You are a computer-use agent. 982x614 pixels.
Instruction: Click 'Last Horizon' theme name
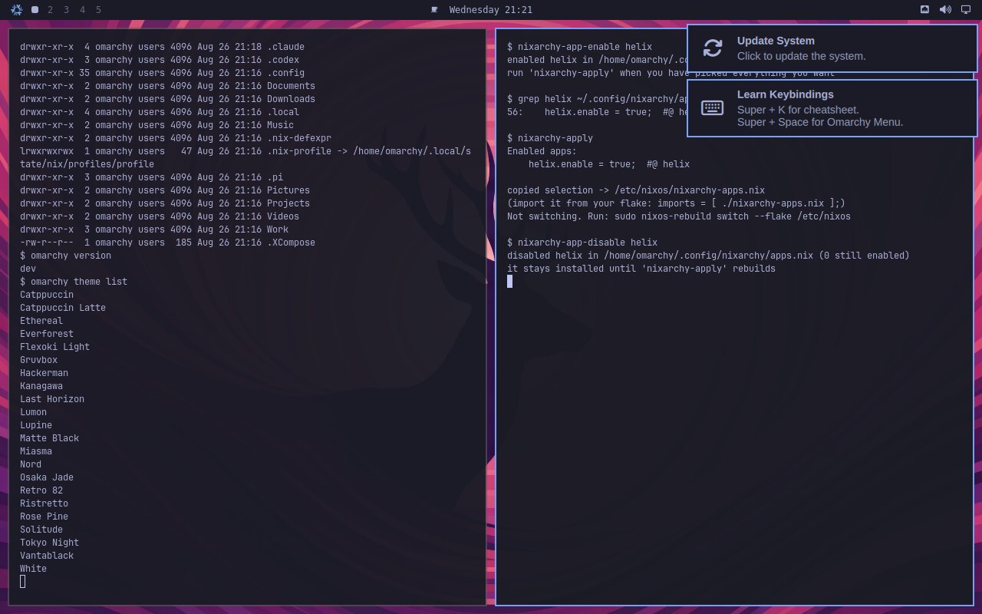[x=52, y=399]
